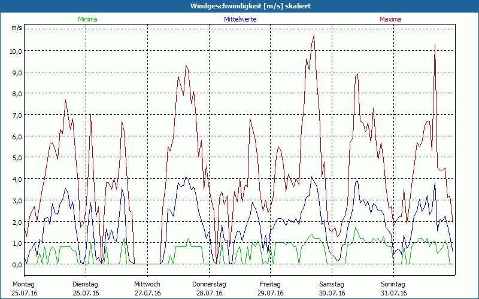Click the '6,0' y-axis value
The height and width of the screenshot is (299, 479).
click(17, 137)
